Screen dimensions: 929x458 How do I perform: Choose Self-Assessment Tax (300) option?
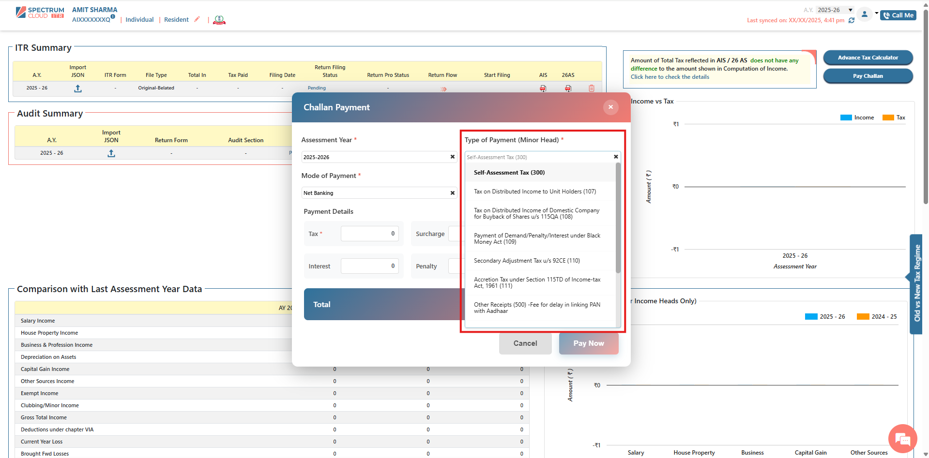[509, 173]
